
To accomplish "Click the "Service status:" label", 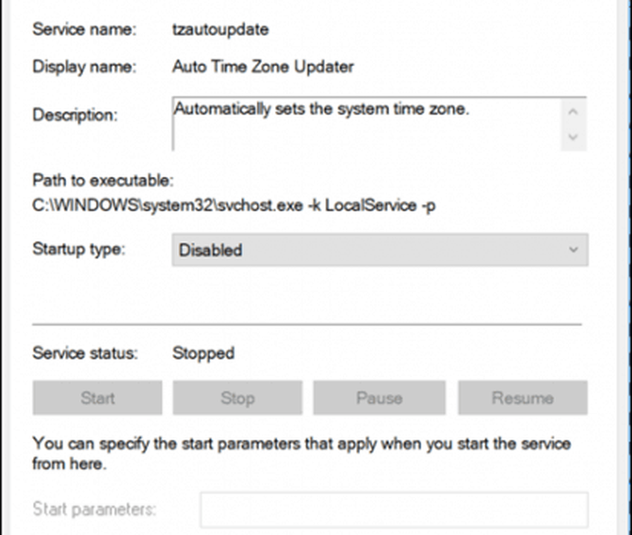I will click(85, 352).
